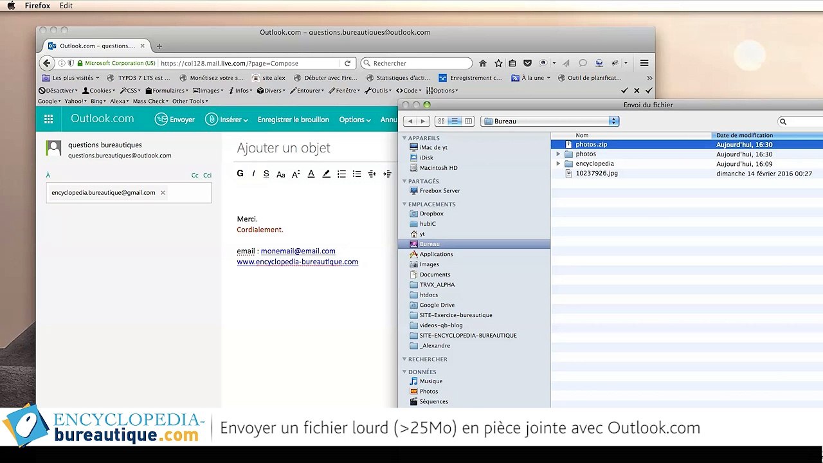Open the Apple menu
The image size is (823, 463).
(x=11, y=6)
